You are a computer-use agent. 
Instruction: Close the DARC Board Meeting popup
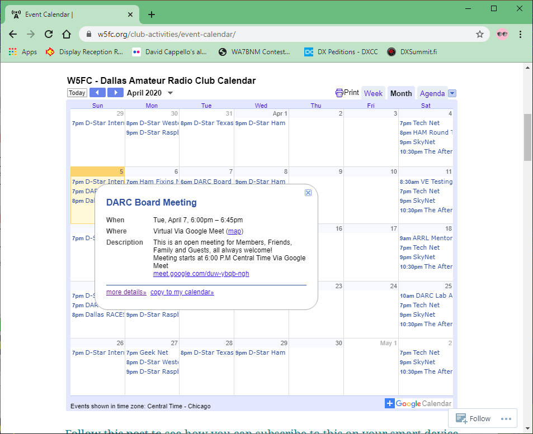(308, 192)
